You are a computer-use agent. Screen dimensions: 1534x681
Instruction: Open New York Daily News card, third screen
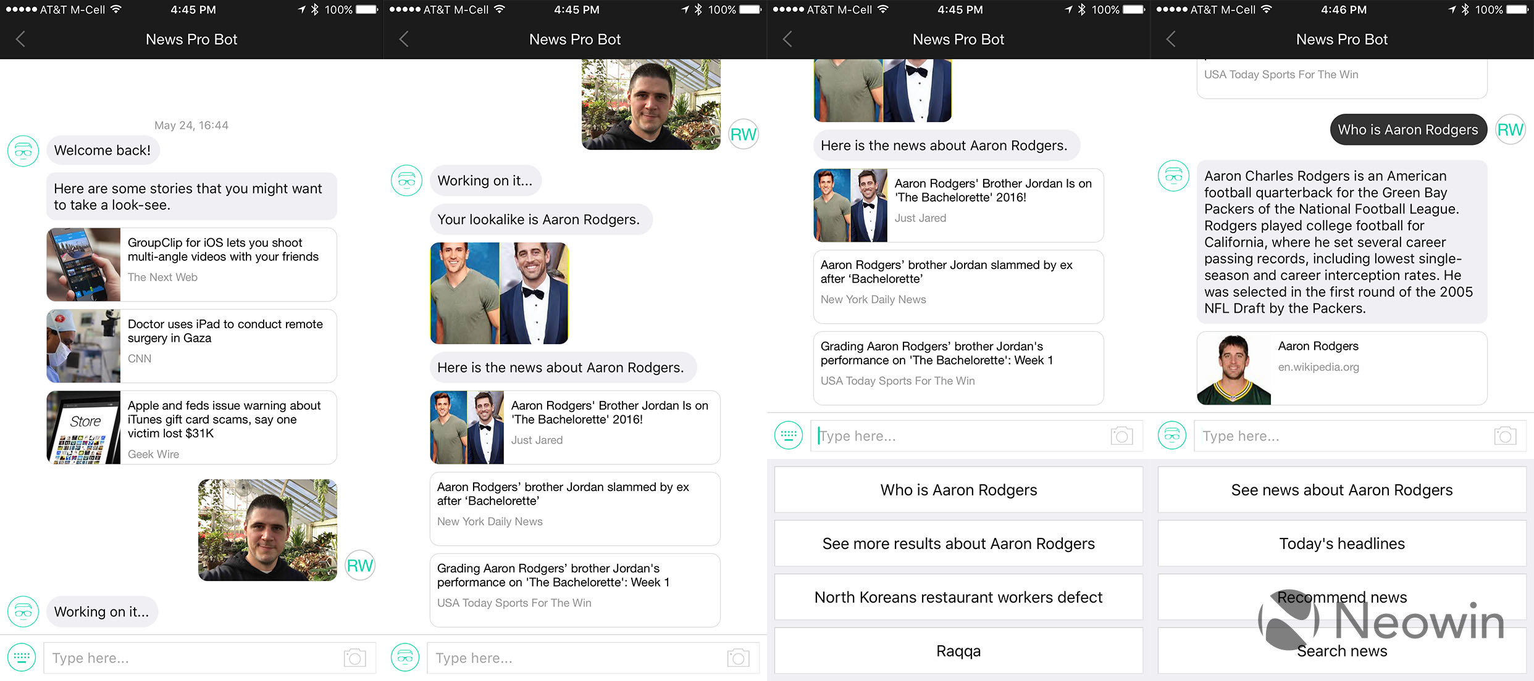[958, 286]
